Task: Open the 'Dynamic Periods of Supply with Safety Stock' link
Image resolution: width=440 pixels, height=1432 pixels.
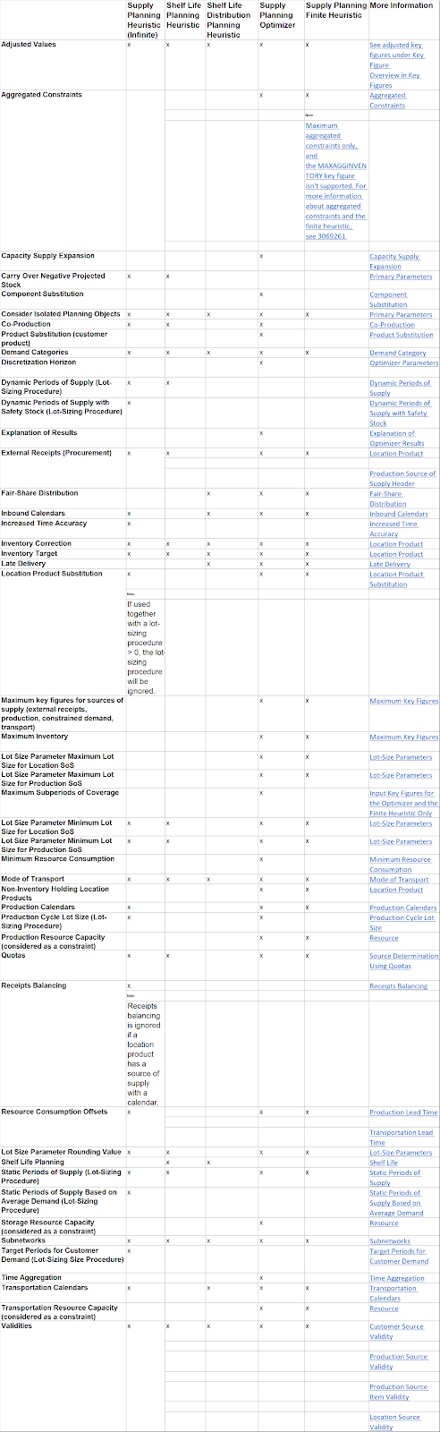Action: pos(400,413)
